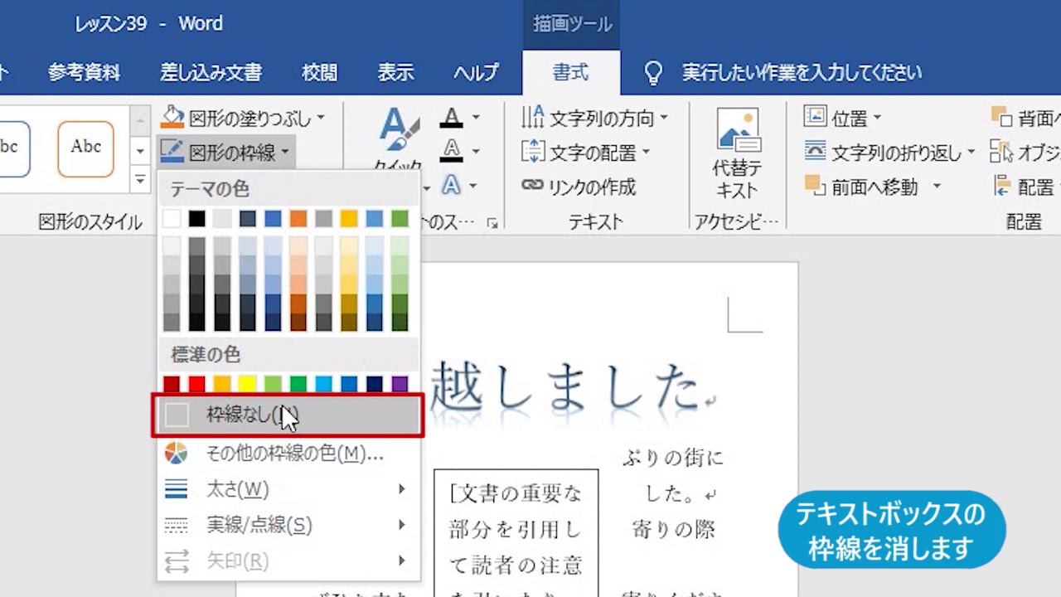Click the lightbulb Tell Me icon
The image size is (1061, 597).
[x=654, y=73]
